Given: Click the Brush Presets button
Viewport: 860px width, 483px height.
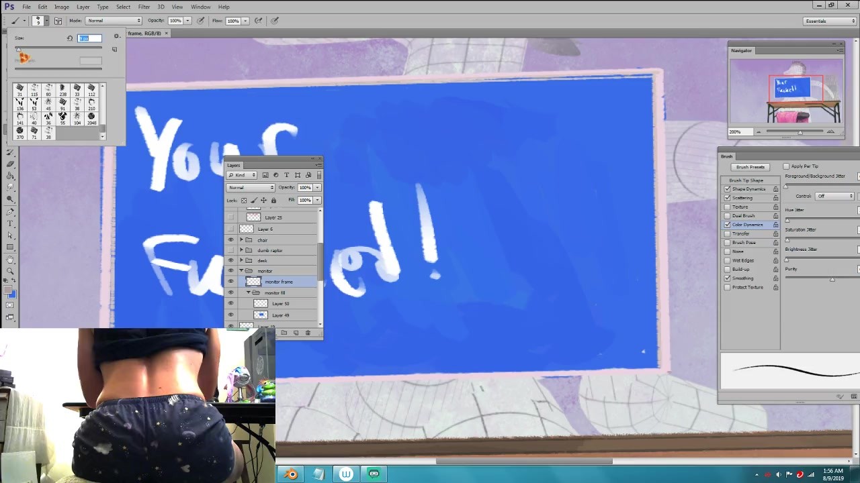Looking at the screenshot, I should (x=750, y=167).
